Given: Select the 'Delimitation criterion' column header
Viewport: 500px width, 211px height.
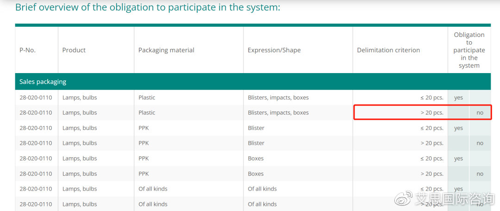Looking at the screenshot, I should pos(388,50).
